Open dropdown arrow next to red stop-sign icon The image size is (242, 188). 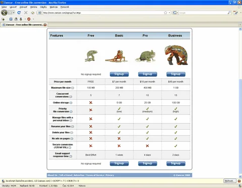pyautogui.click(x=33, y=19)
